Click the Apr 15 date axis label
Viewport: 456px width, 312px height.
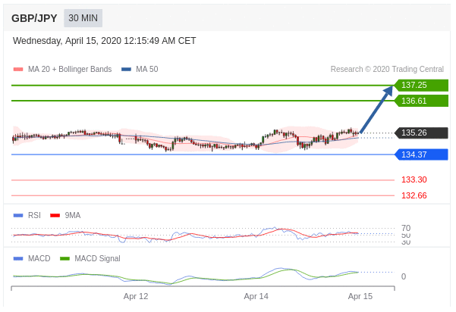tap(360, 296)
